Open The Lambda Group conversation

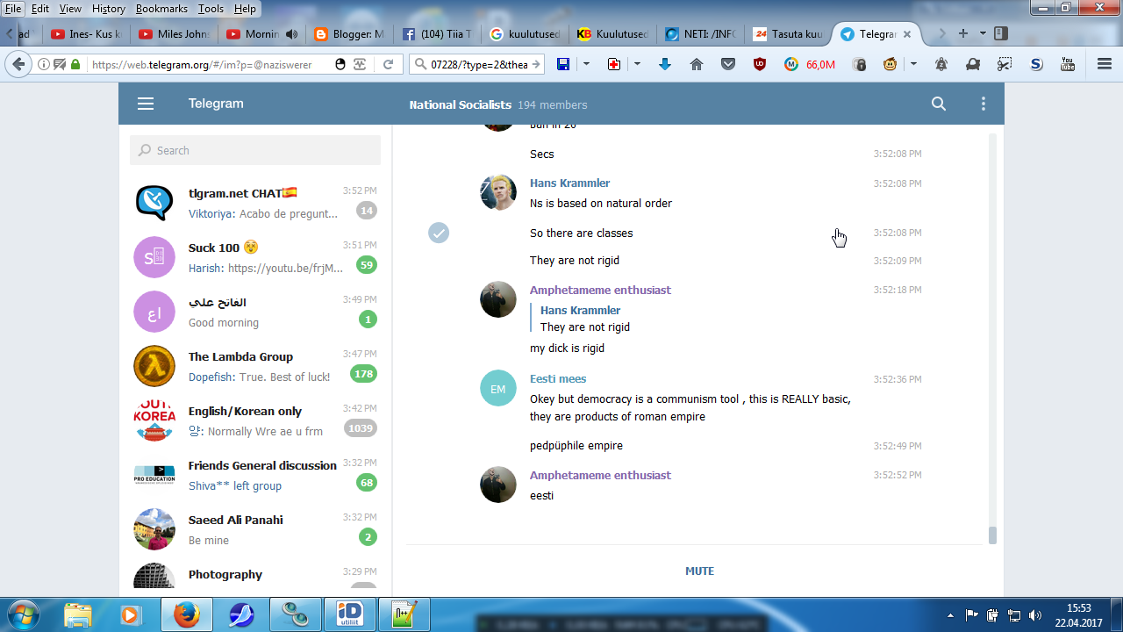click(255, 366)
